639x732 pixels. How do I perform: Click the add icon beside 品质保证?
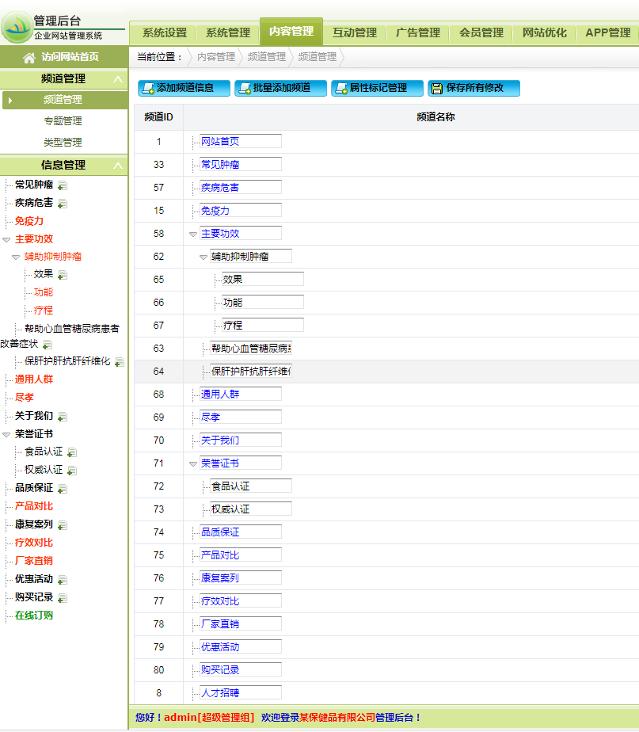coord(63,489)
